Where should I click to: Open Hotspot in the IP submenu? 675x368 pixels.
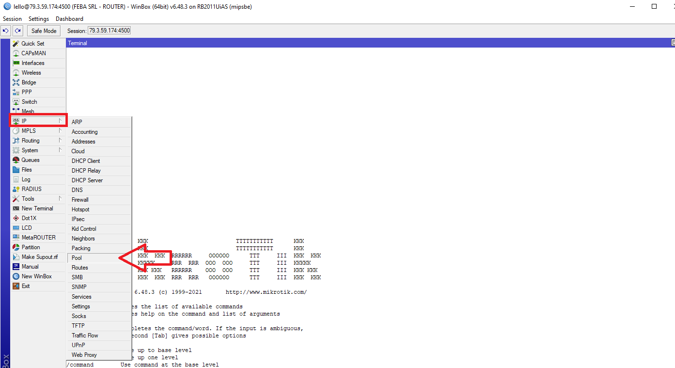tap(99, 209)
